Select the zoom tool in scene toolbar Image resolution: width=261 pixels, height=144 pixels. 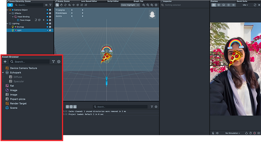pyautogui.click(x=69, y=5)
